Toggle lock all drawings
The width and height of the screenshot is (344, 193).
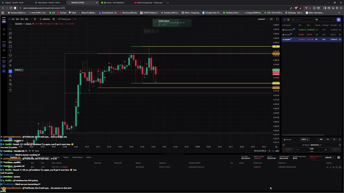click(x=10, y=80)
